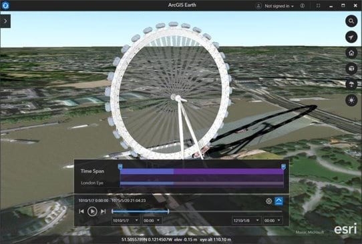Collapse the Time Span panel with the blue toggle
Image resolution: width=362 pixels, height=244 pixels.
point(279,201)
